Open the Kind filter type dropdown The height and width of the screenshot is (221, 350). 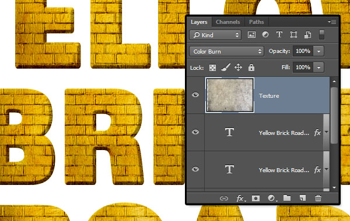215,35
